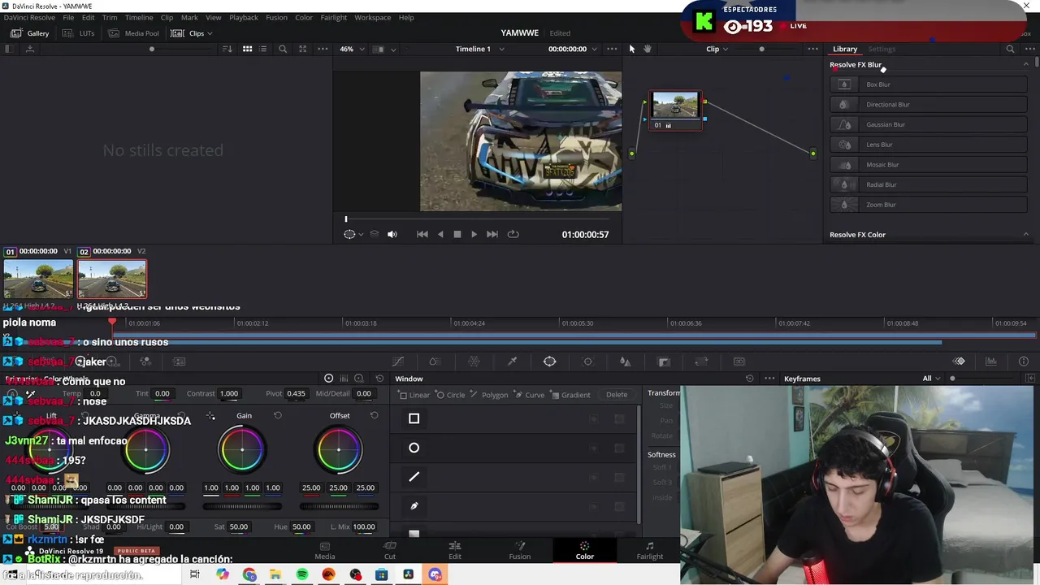Select the hand pan tool in node editor
The image size is (1040, 585).
coord(648,49)
